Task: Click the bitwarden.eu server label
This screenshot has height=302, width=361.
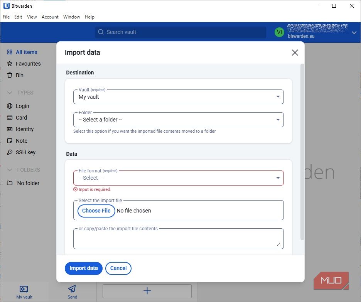Action: click(301, 36)
